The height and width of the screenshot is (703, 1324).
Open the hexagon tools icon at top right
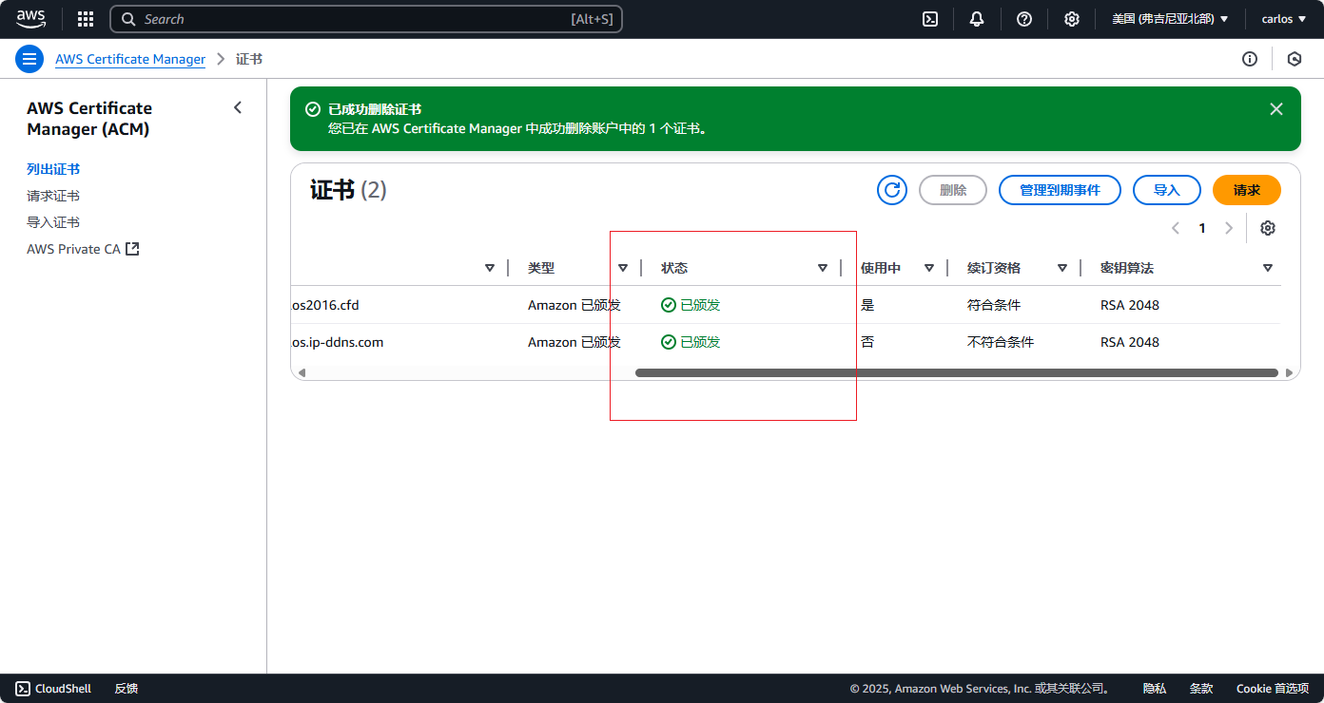[1295, 59]
